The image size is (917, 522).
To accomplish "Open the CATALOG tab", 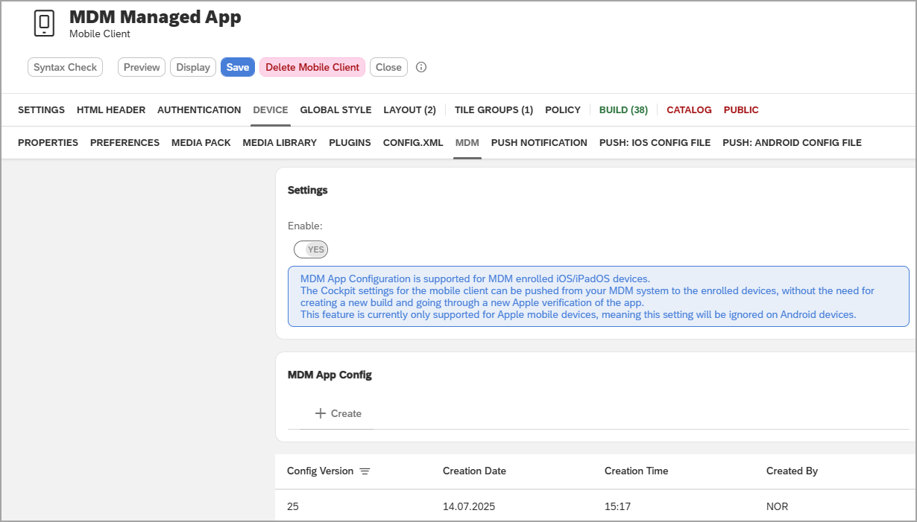I will (x=688, y=109).
